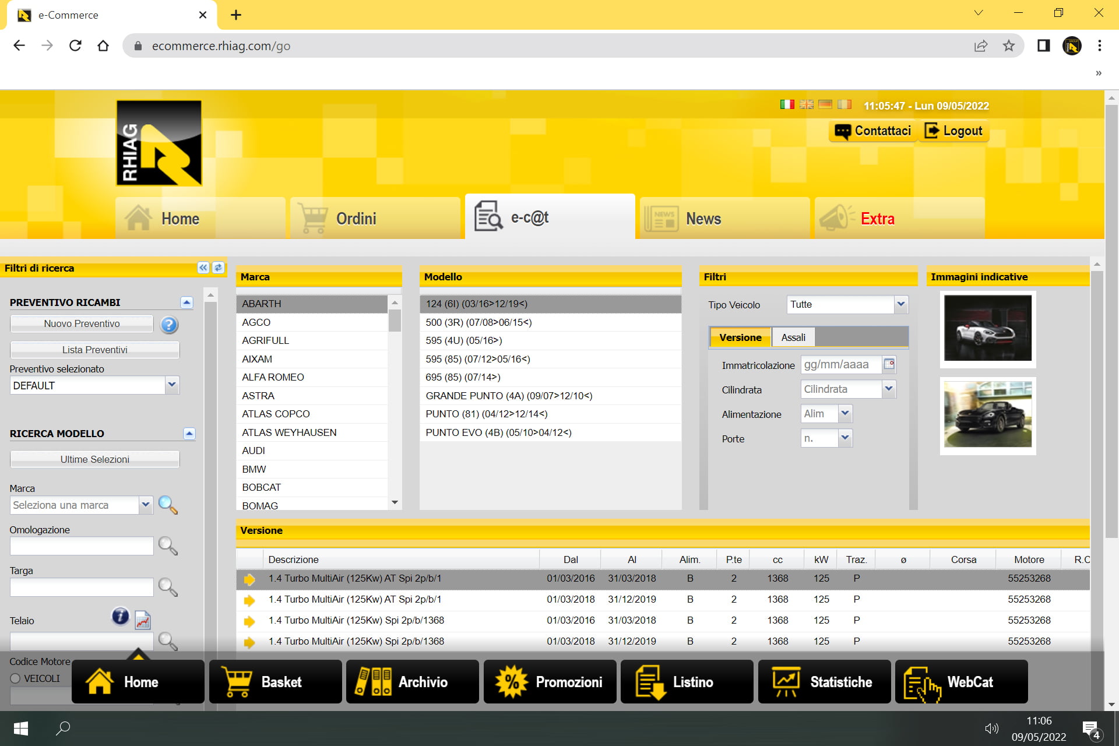Search by Marca with the magnifier icon
This screenshot has height=746, width=1119.
(168, 505)
